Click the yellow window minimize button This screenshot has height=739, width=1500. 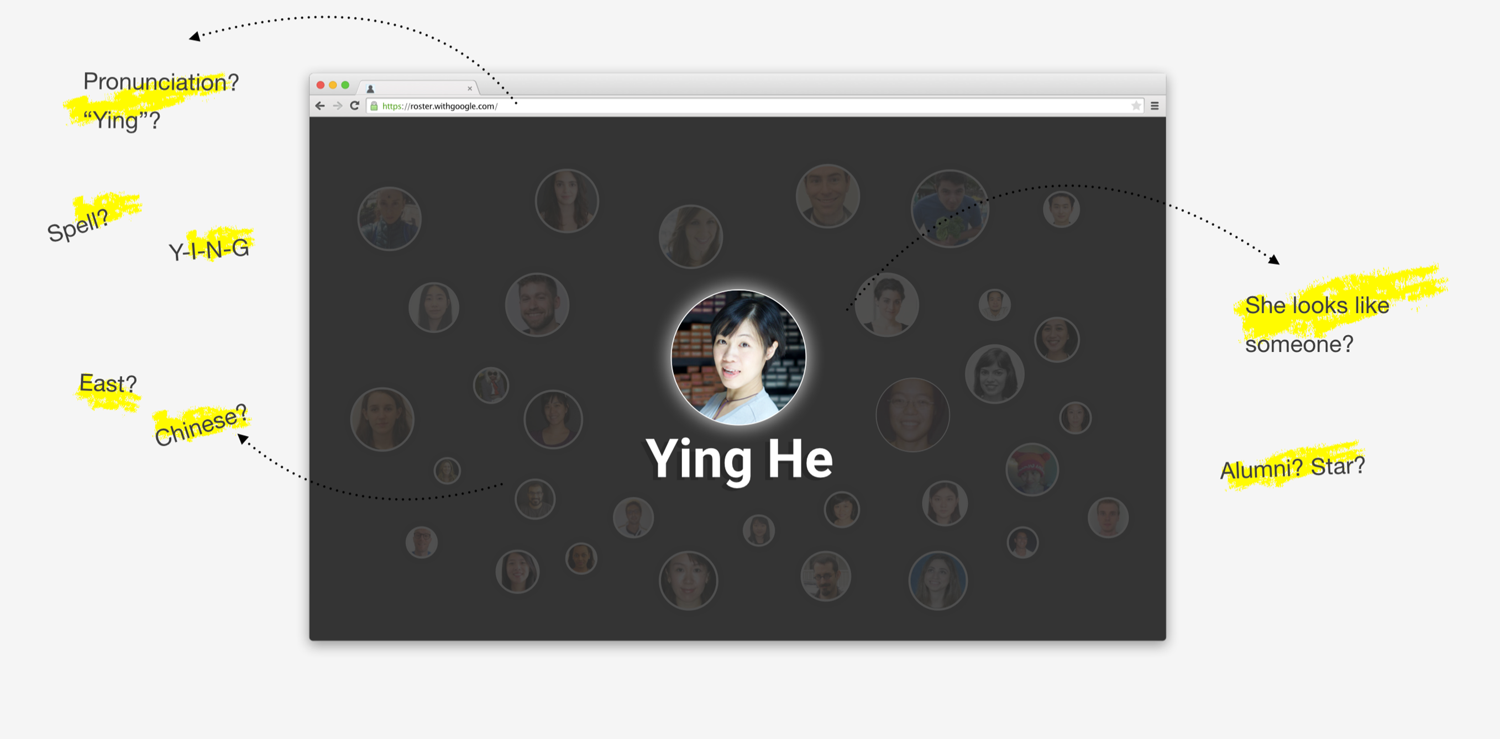[x=333, y=85]
